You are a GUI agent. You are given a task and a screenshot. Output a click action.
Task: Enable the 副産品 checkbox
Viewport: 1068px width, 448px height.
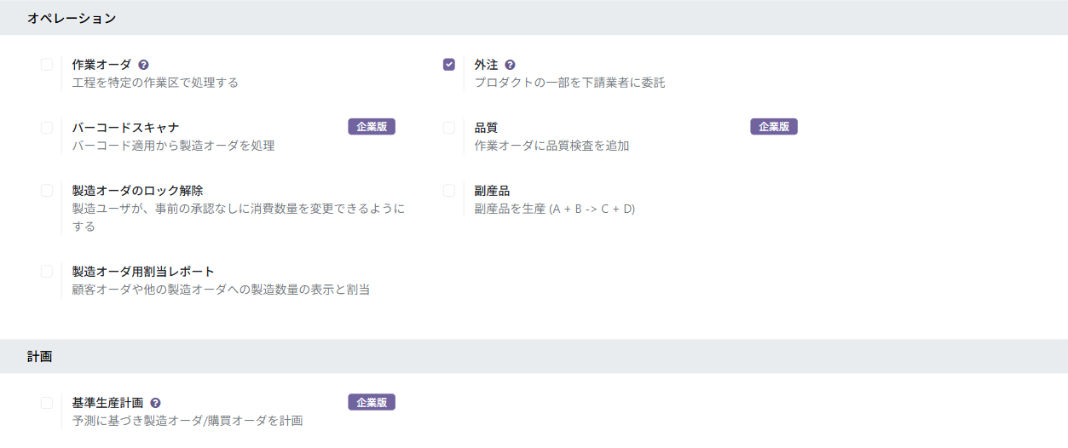(x=449, y=191)
